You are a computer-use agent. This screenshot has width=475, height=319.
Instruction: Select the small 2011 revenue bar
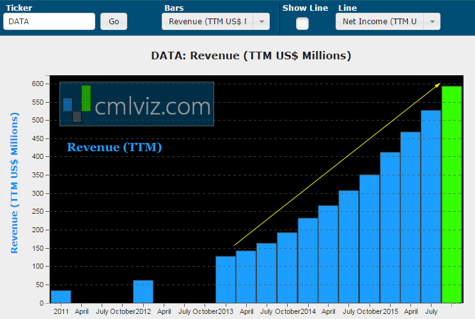click(61, 297)
